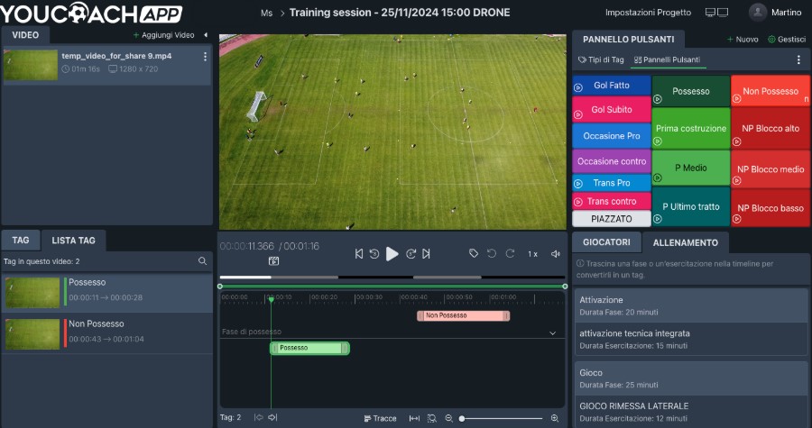The width and height of the screenshot is (812, 428).
Task: Open the PANNELLO PULSANTI tab
Action: pyautogui.click(x=628, y=40)
